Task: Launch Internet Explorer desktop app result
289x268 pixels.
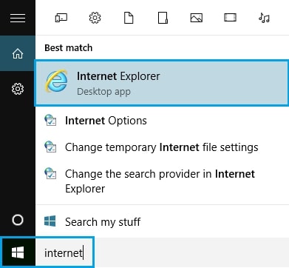Action: tap(162, 83)
